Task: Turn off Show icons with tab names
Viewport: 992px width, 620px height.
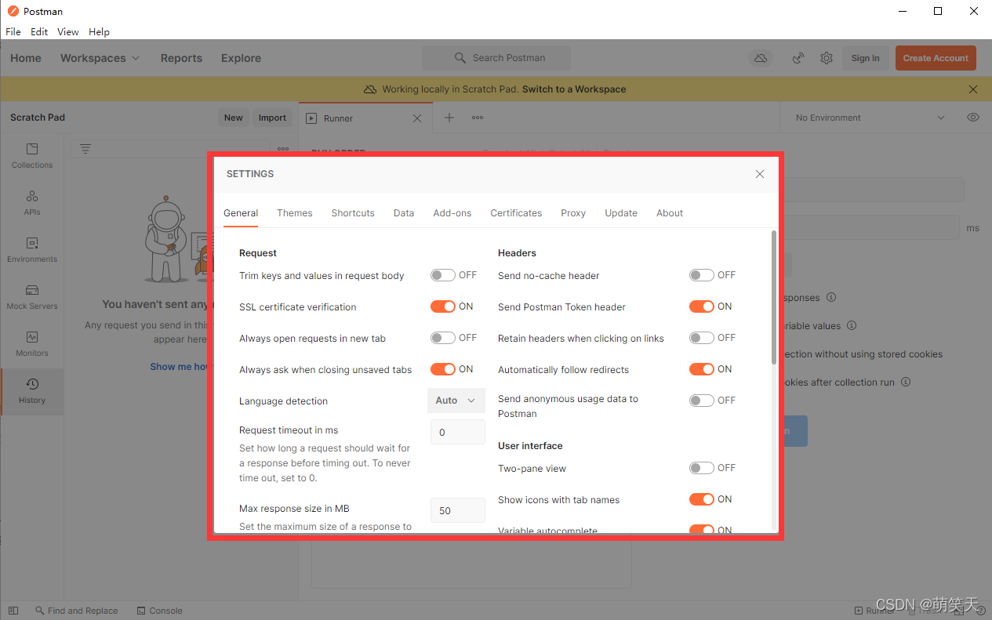Action: click(x=701, y=499)
